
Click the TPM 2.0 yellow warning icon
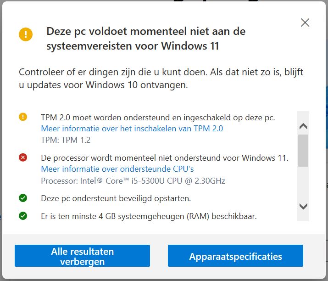pyautogui.click(x=23, y=117)
